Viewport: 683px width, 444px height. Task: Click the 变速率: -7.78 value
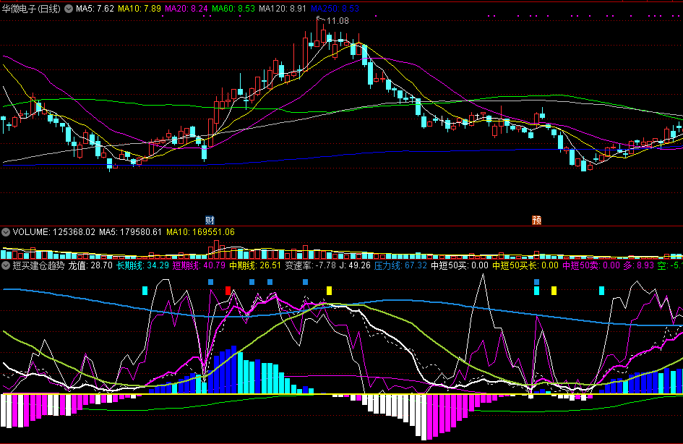311,265
